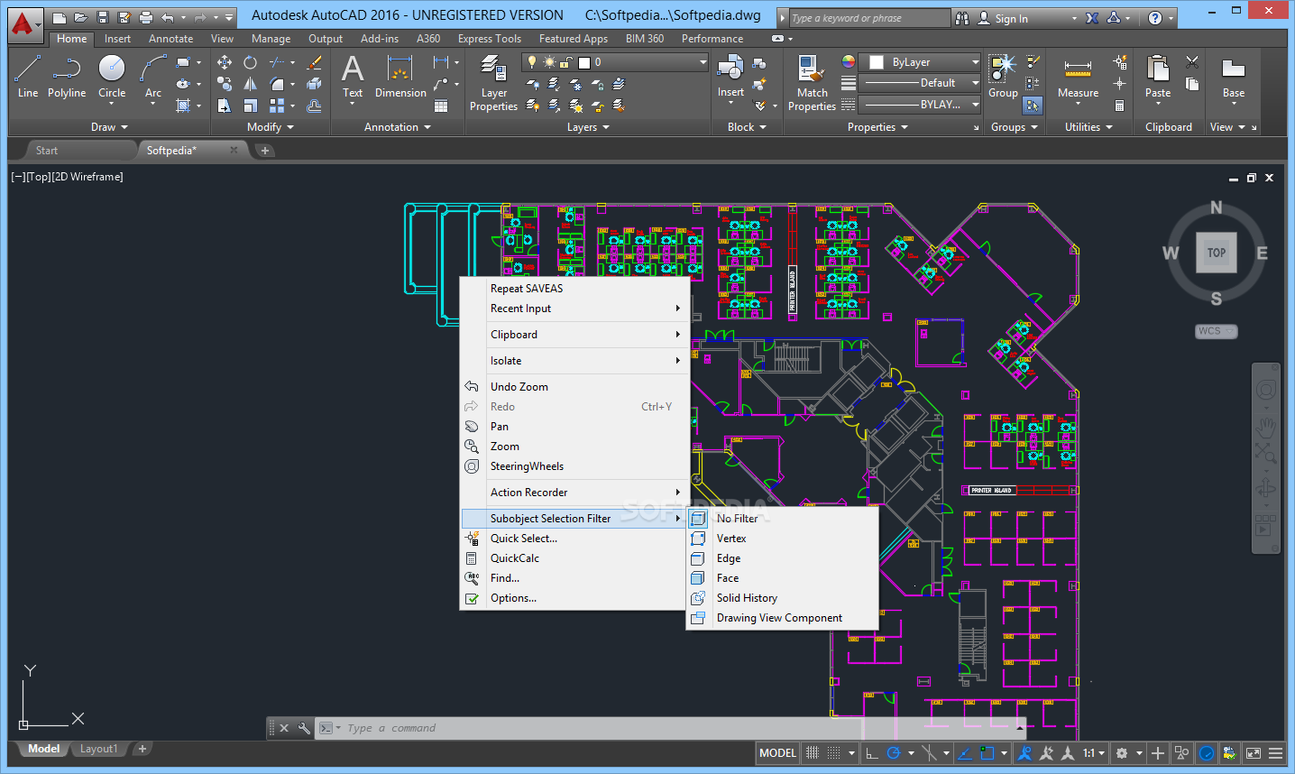Click the Paste clipboard icon
The width and height of the screenshot is (1295, 774).
tap(1158, 77)
